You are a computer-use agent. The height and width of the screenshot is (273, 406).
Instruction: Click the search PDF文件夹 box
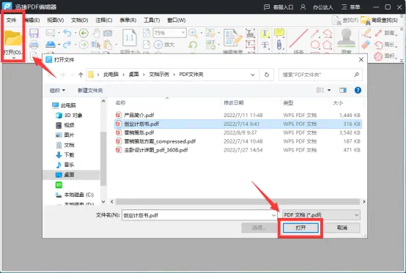tap(320, 75)
